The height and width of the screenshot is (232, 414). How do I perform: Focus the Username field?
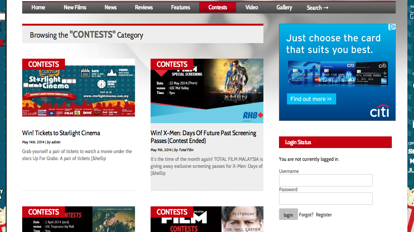(326, 180)
